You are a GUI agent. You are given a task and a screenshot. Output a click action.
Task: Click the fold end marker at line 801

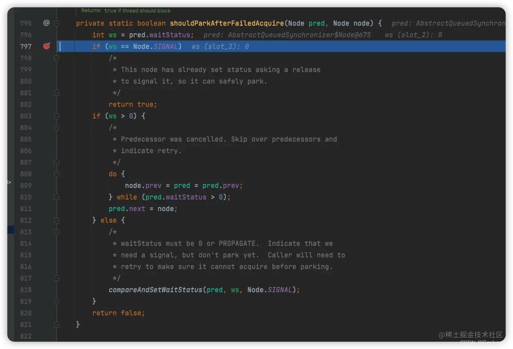(x=56, y=93)
